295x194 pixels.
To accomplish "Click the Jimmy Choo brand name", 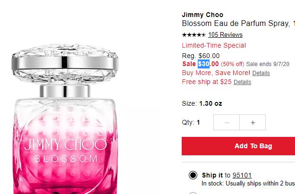I will click(x=202, y=15).
